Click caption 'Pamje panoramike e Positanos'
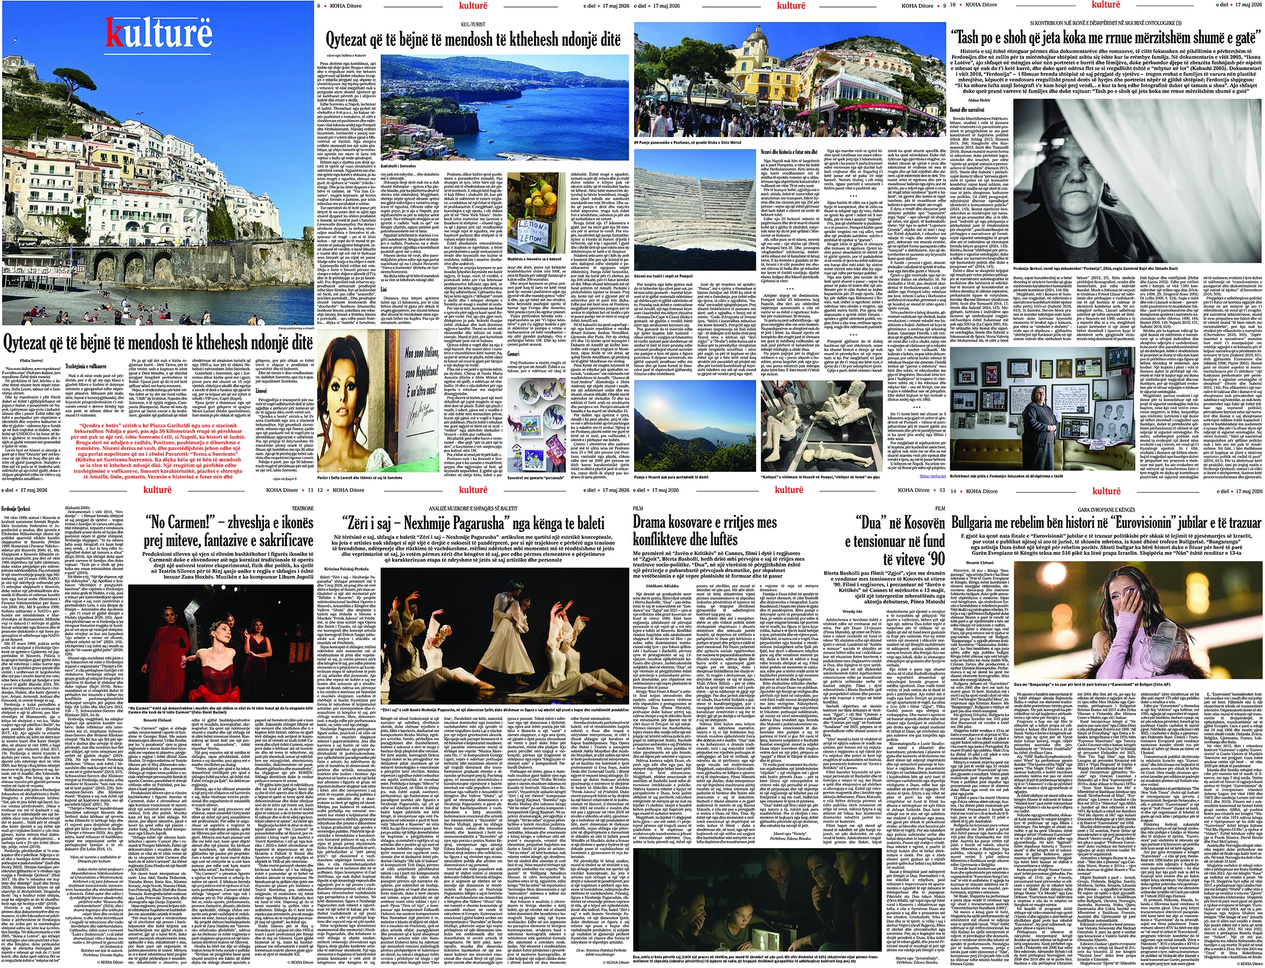Image resolution: width=1265 pixels, height=968 pixels. [x=689, y=144]
